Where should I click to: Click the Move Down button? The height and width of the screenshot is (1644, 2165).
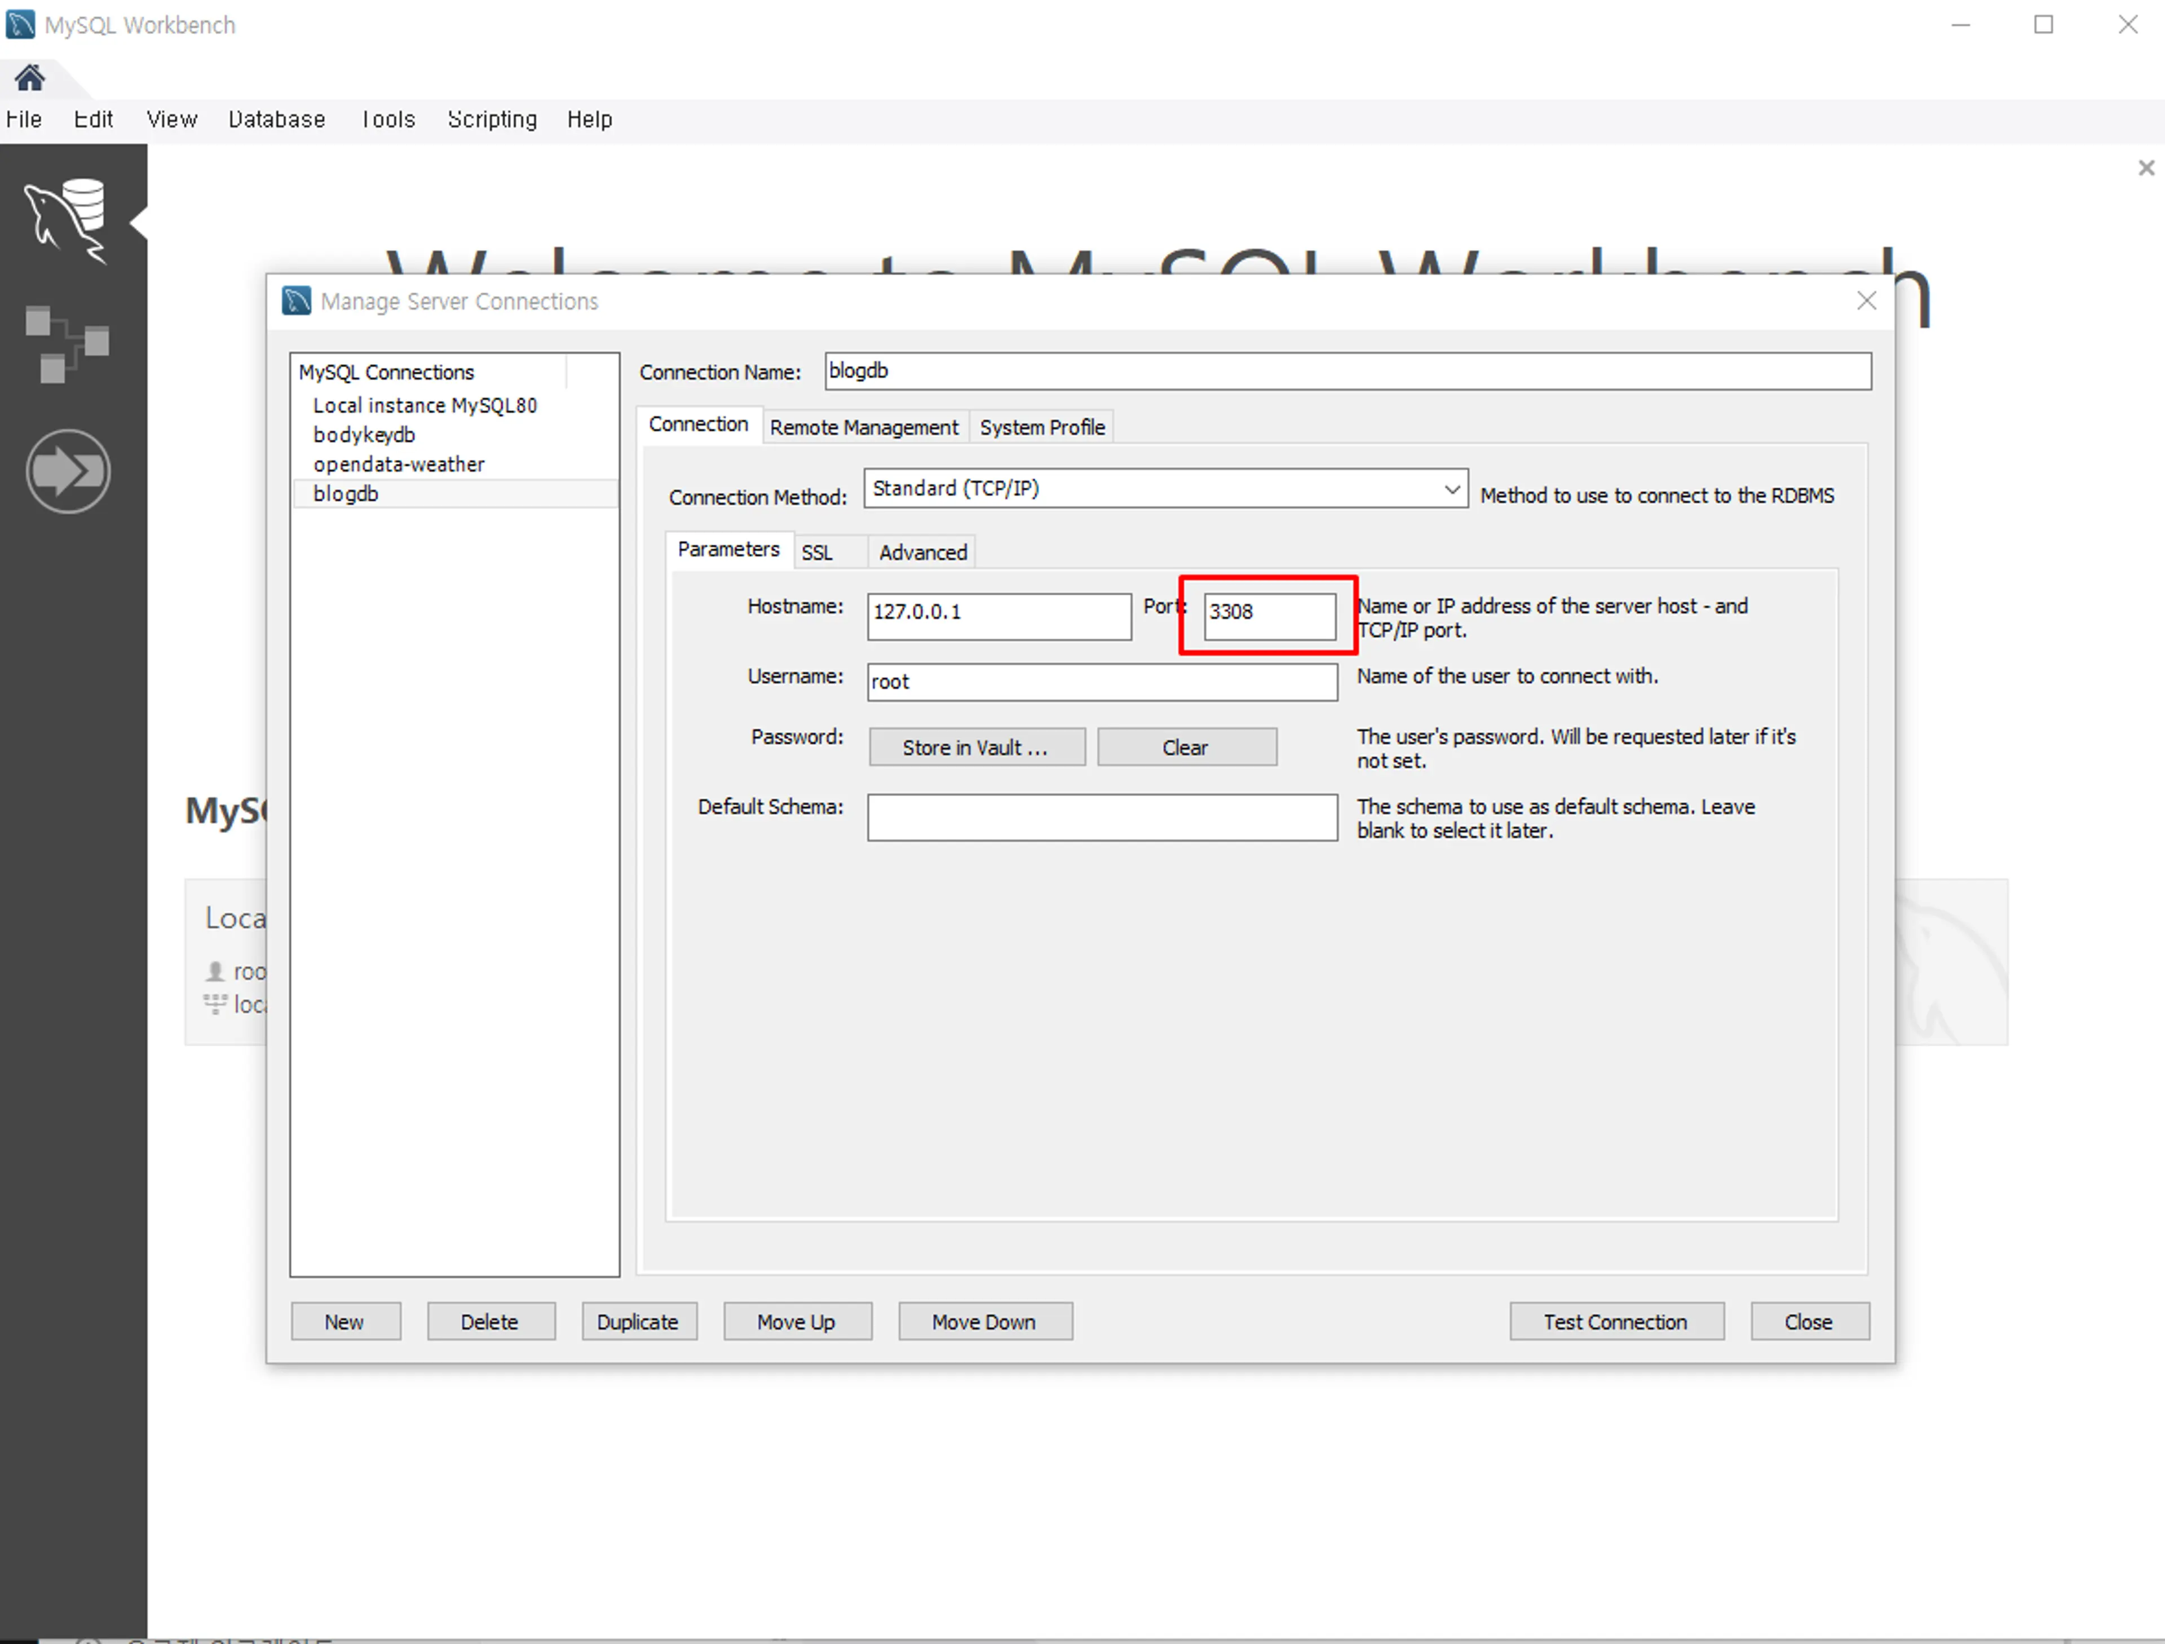coord(984,1322)
